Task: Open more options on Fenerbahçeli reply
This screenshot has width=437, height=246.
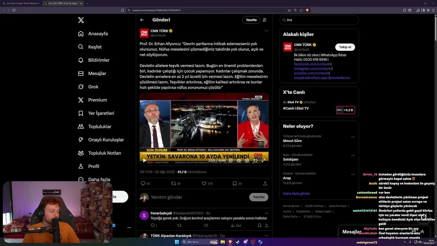Action: (266, 213)
